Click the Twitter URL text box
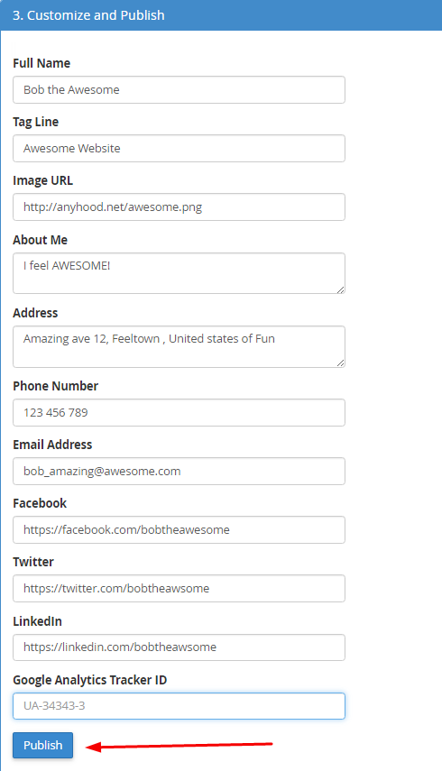 (x=179, y=588)
